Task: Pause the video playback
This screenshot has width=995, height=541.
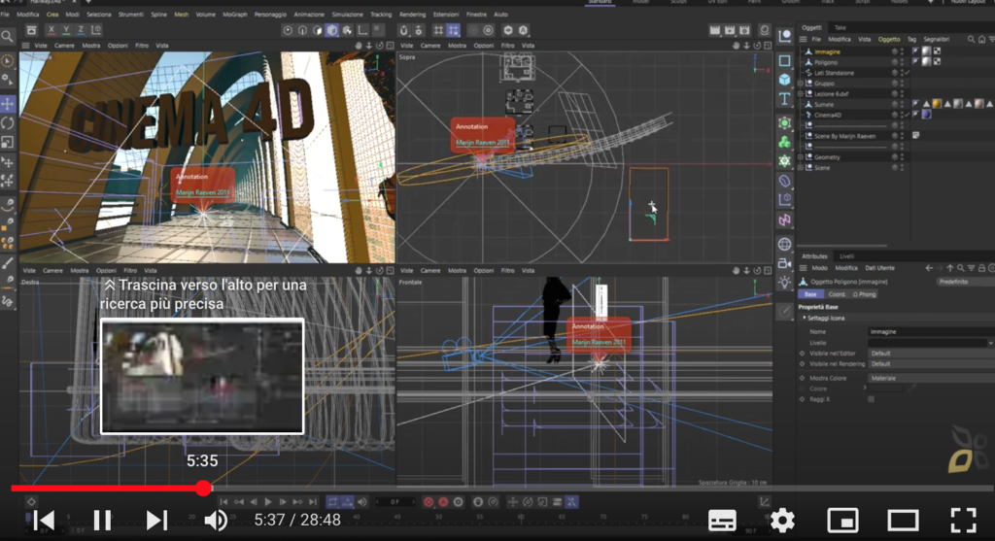Action: point(102,520)
